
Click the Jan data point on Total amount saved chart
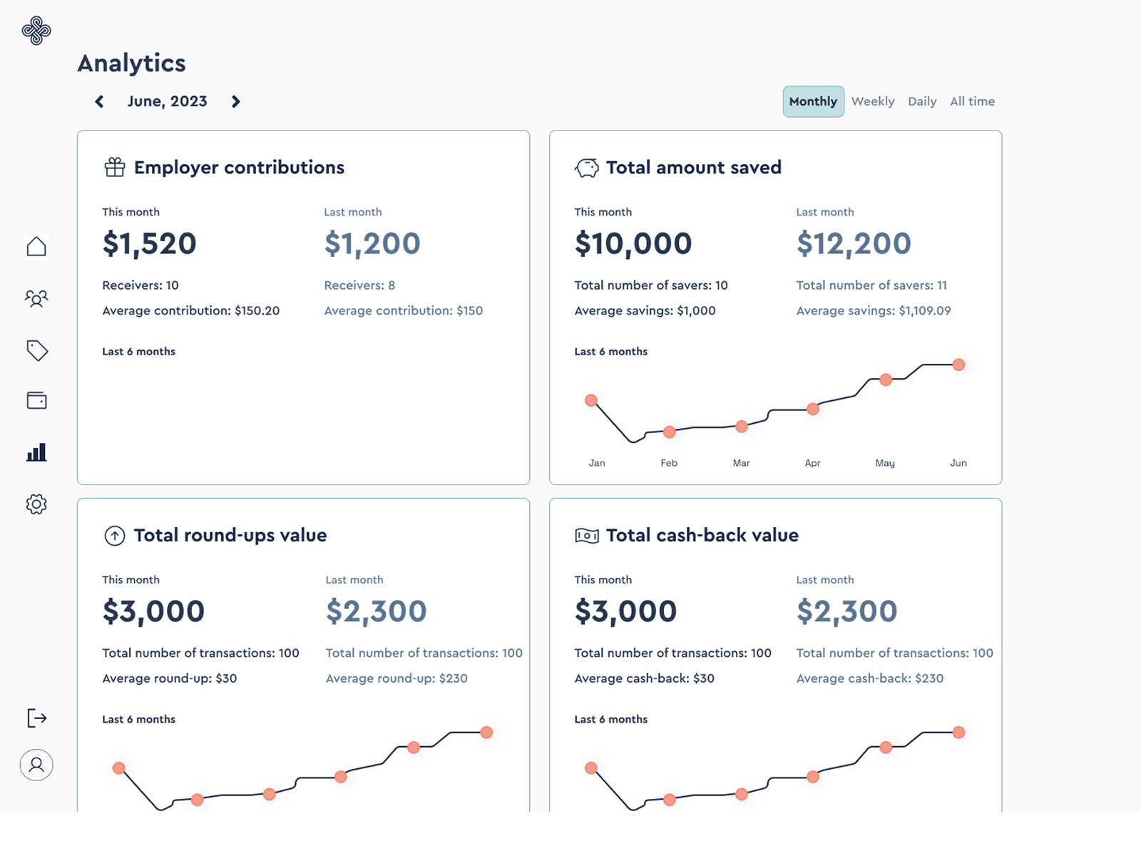591,400
